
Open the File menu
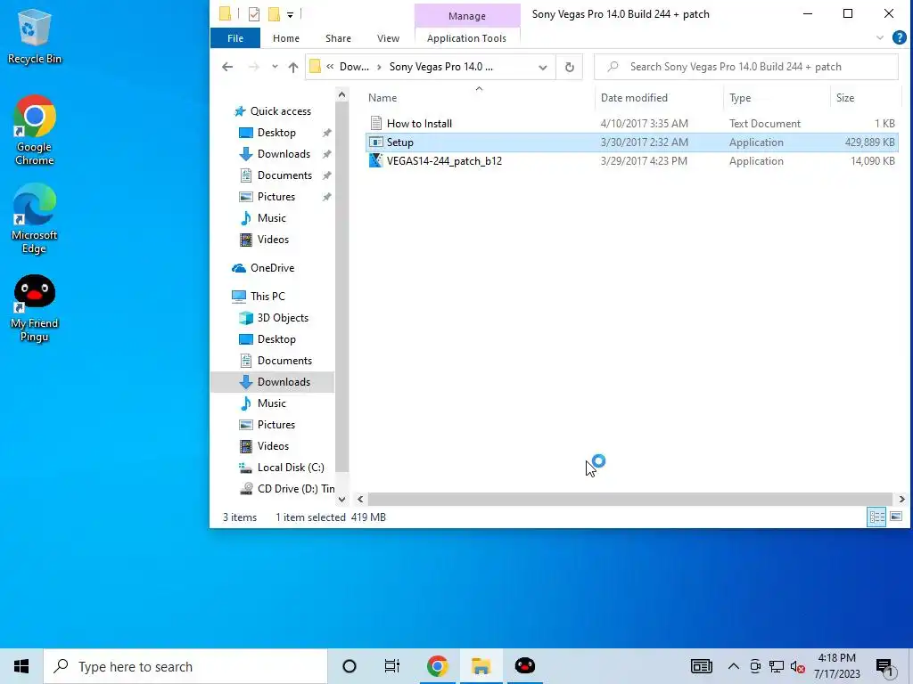pyautogui.click(x=235, y=38)
